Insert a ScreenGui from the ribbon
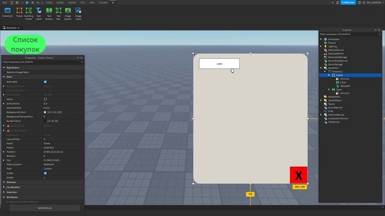The image size is (385, 216). [8, 13]
